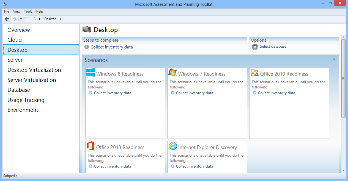Select Cloud in the sidebar
Screen dimensions: 348x181
pos(41,40)
